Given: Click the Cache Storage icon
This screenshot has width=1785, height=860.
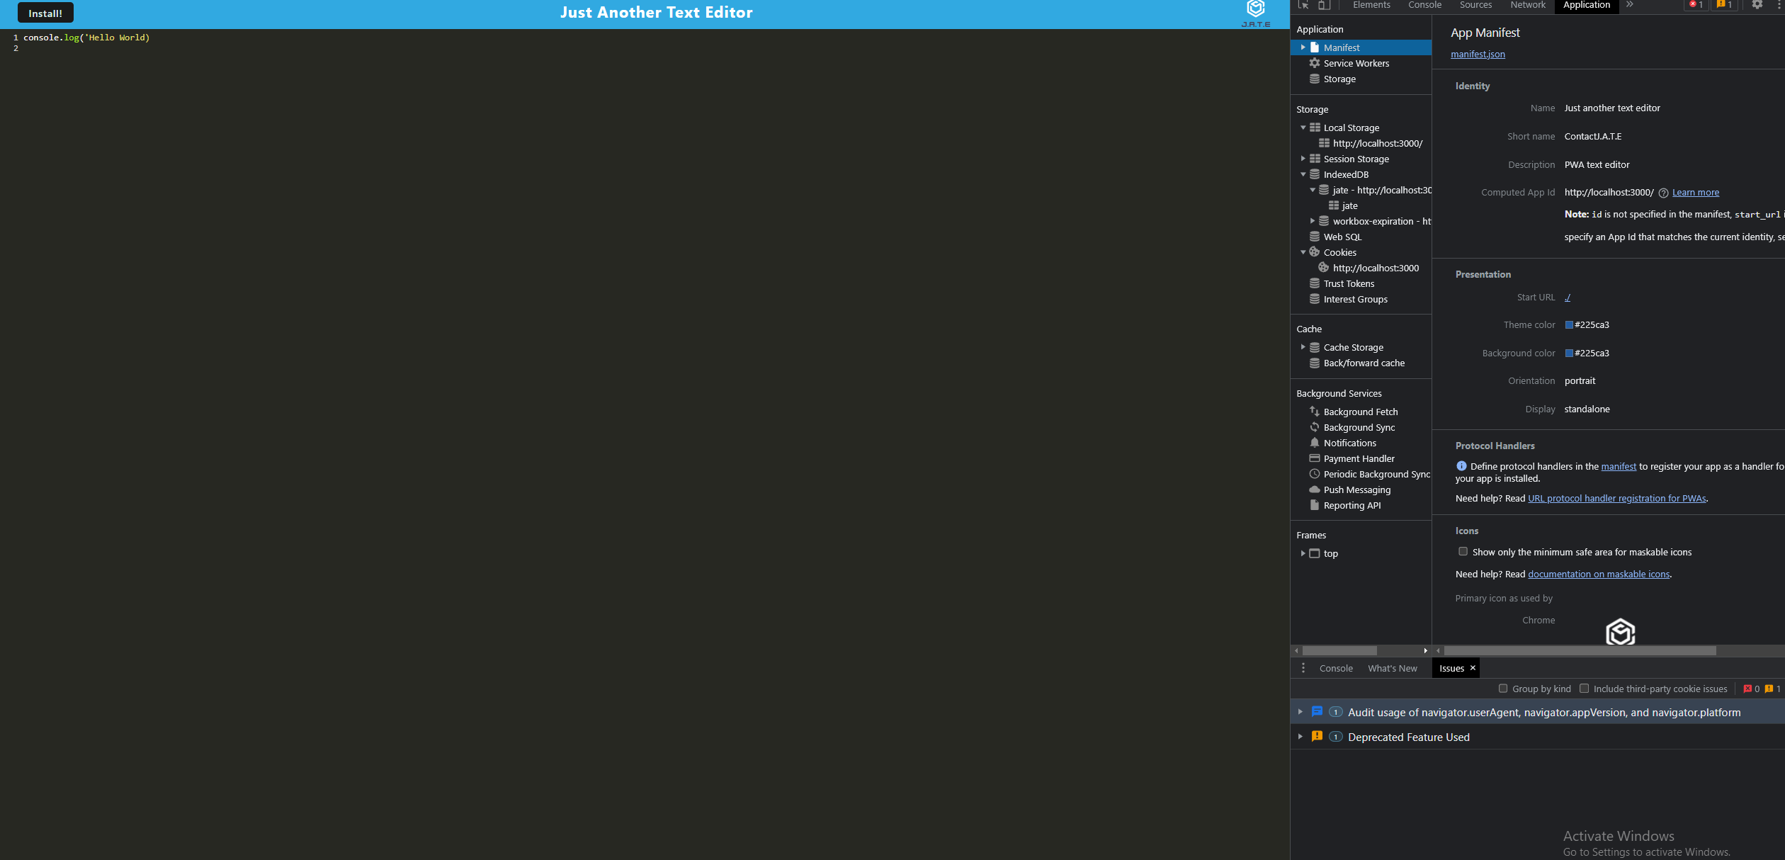Looking at the screenshot, I should click(1315, 347).
